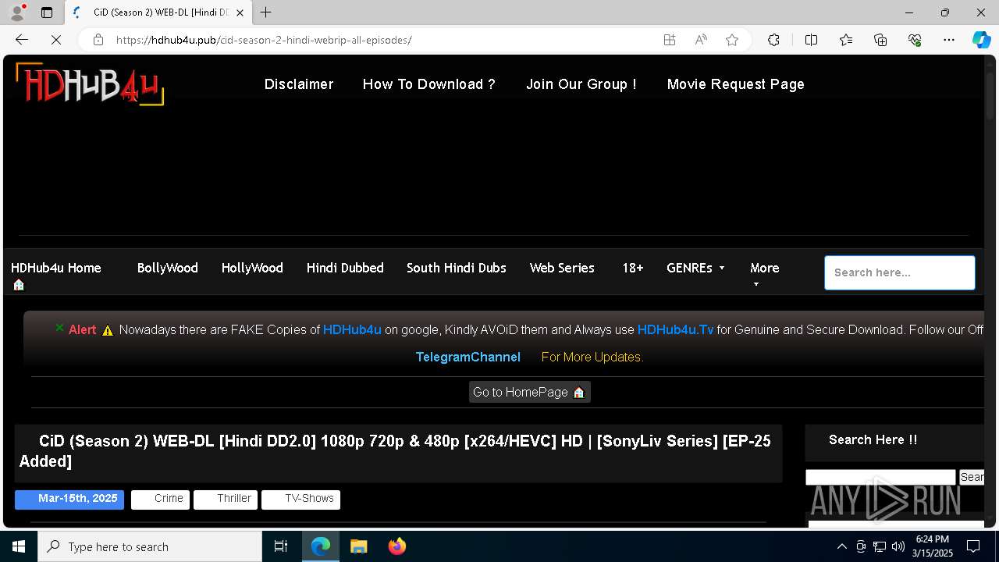Expand the GENREs dropdown menu
The image size is (999, 562).
[695, 268]
